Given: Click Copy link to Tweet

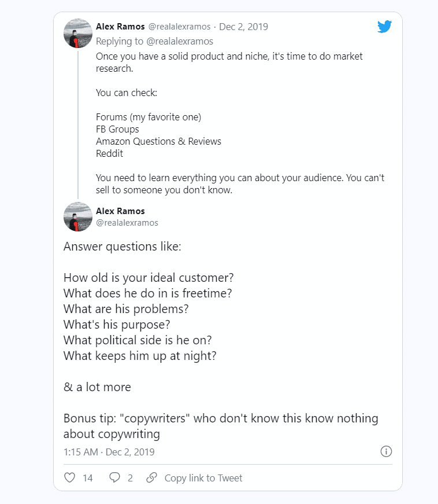Looking at the screenshot, I should tap(203, 478).
